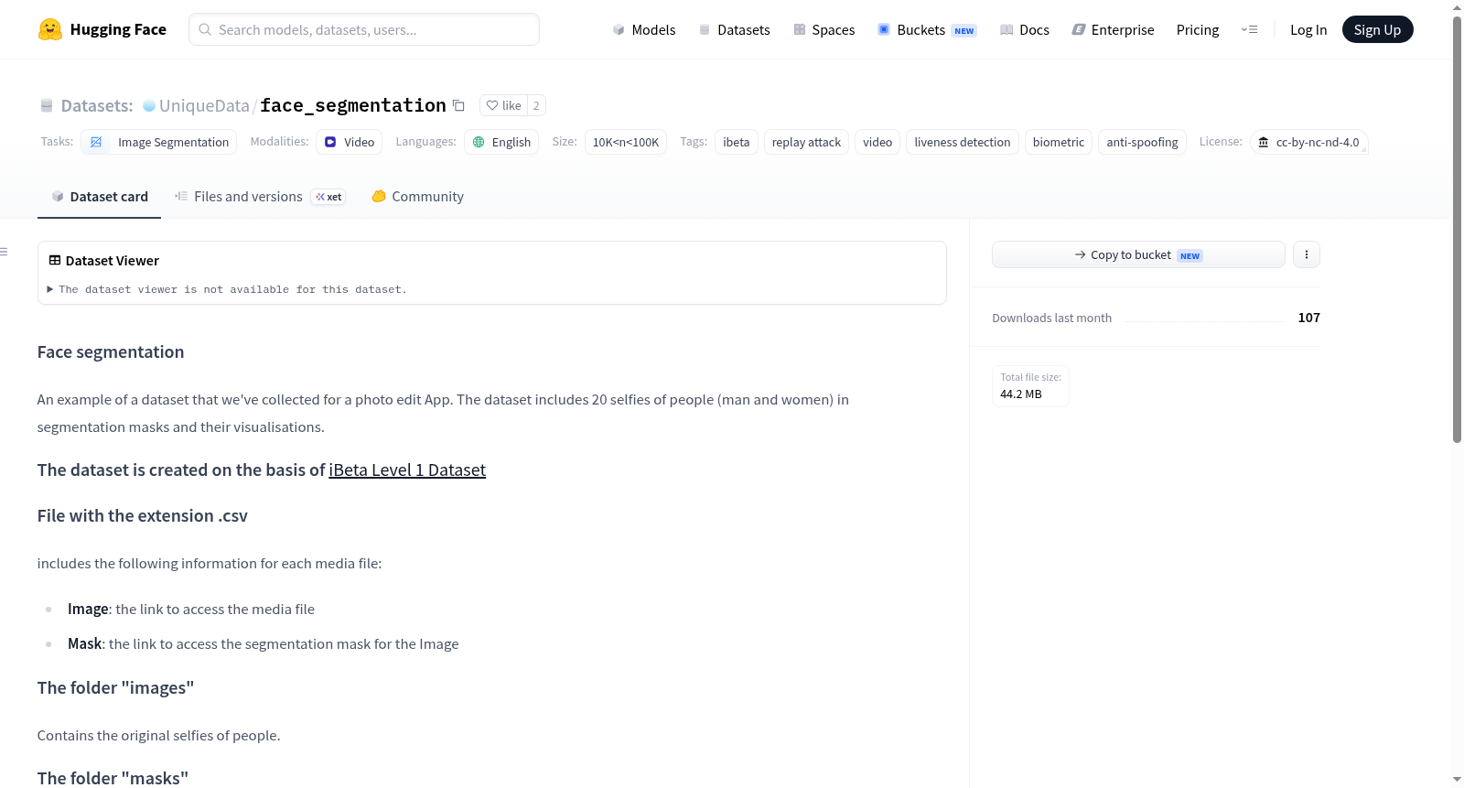1464x788 pixels.
Task: Click the face_segmentation dataset title
Action: pos(353,105)
